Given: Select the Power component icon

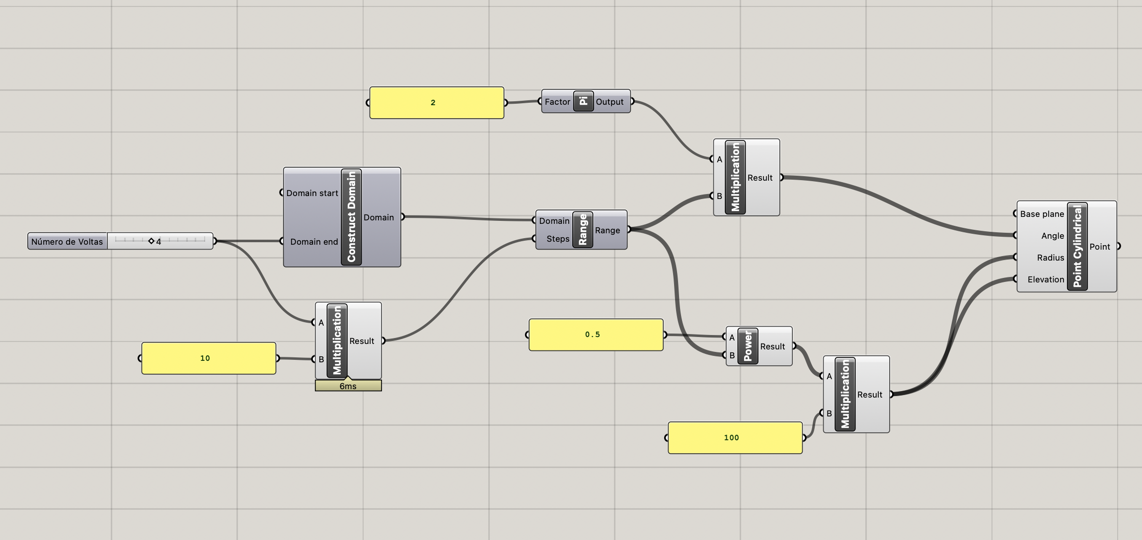Looking at the screenshot, I should click(748, 346).
